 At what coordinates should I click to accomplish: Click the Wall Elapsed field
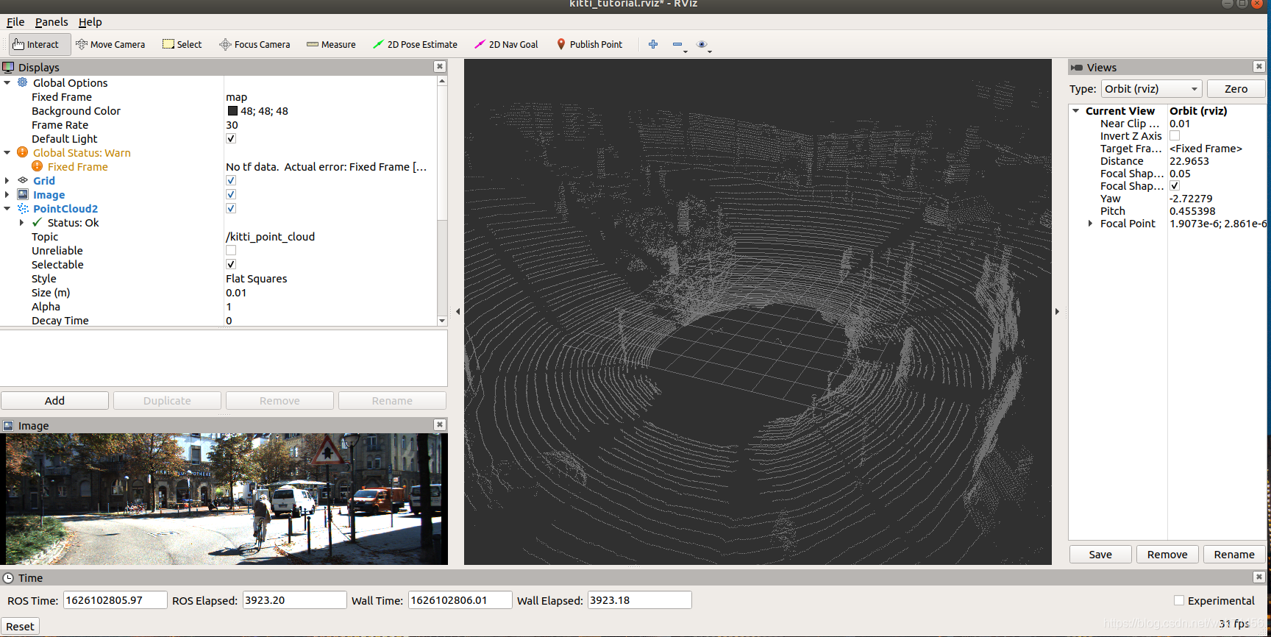tap(639, 600)
